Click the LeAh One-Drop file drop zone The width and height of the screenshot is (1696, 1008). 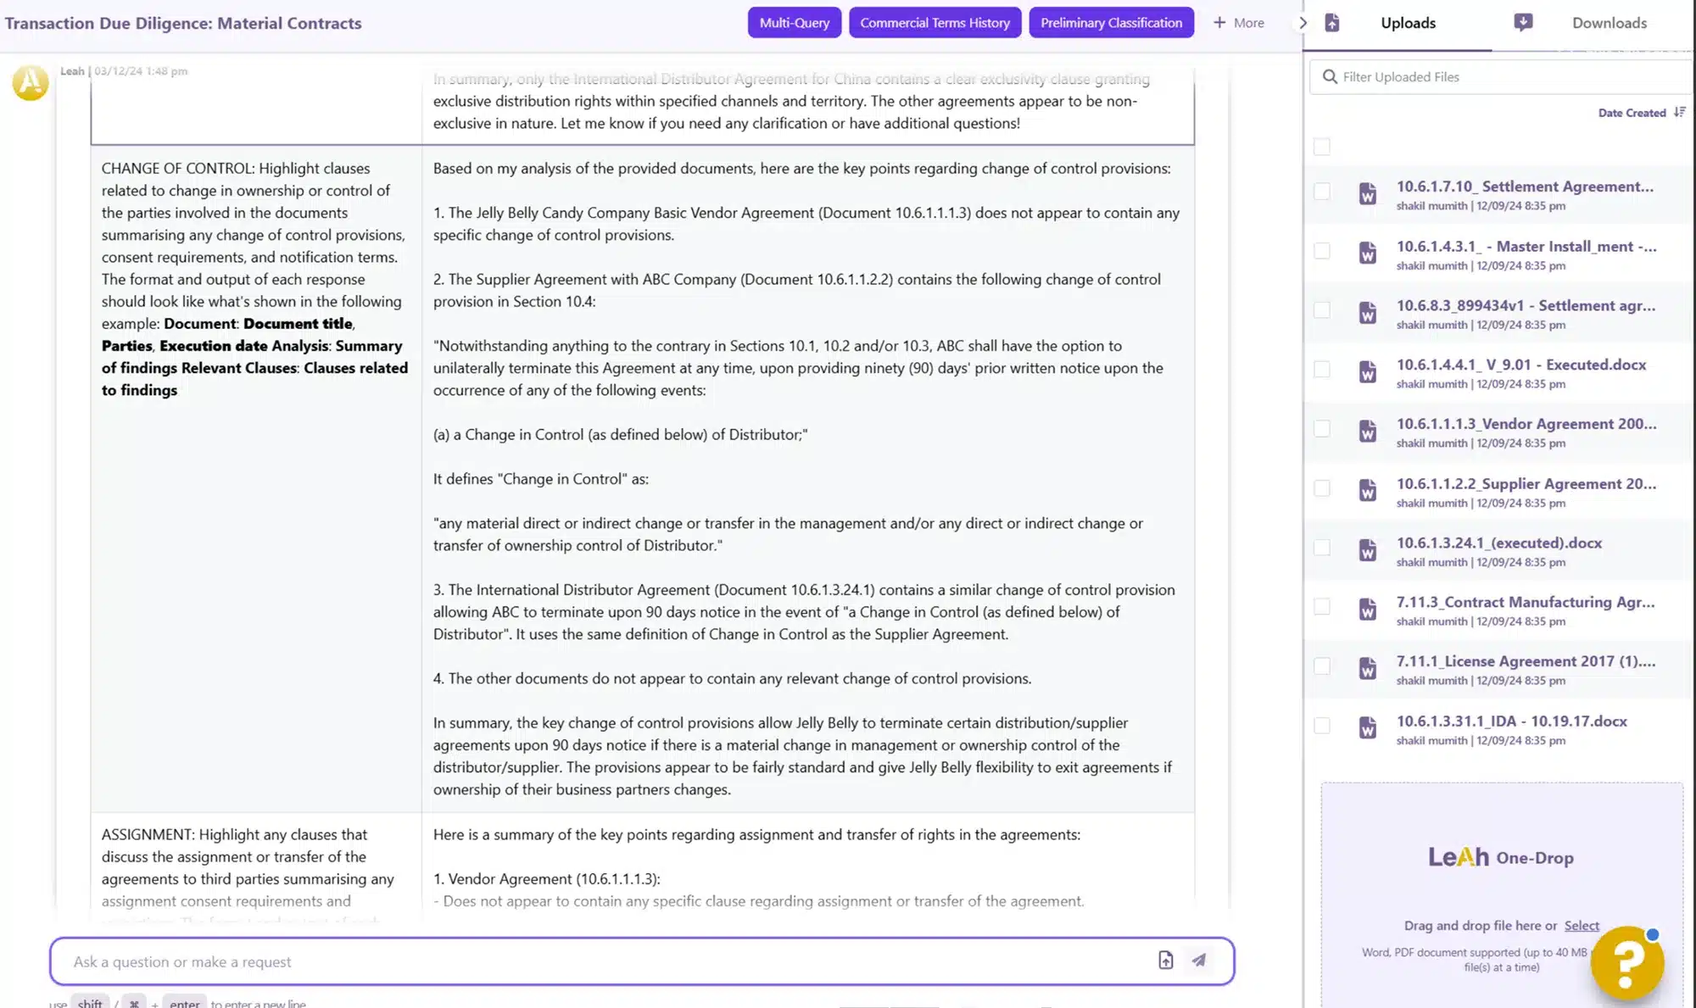(1501, 894)
